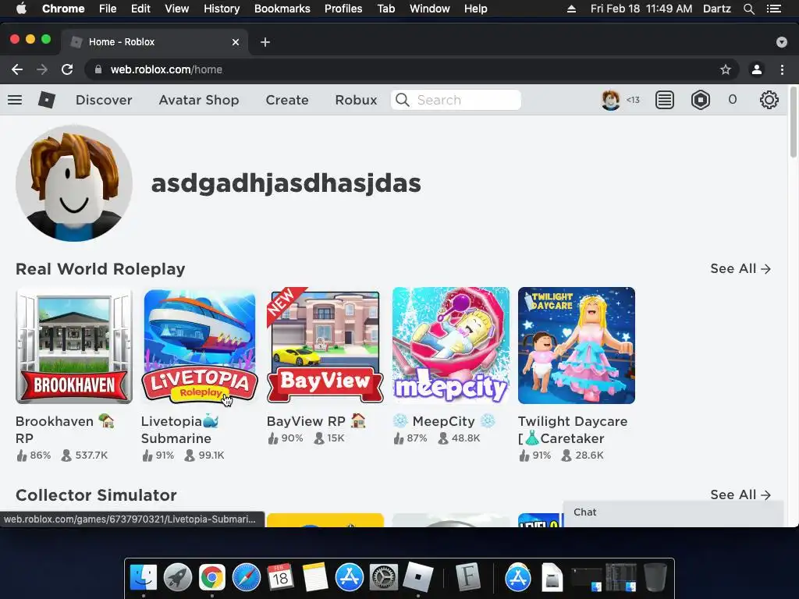Click the Roblox logo icon
Image resolution: width=799 pixels, height=599 pixels.
pos(46,100)
